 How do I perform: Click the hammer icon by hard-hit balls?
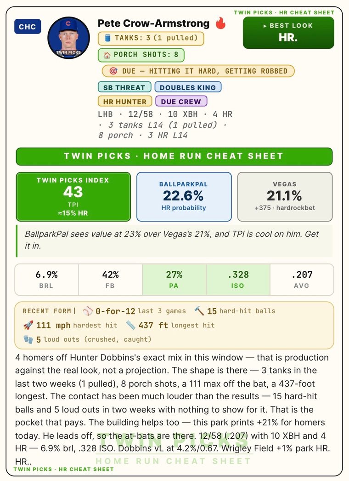tap(199, 311)
